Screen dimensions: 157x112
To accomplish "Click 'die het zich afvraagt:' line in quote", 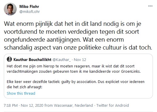I will point(25,87).
